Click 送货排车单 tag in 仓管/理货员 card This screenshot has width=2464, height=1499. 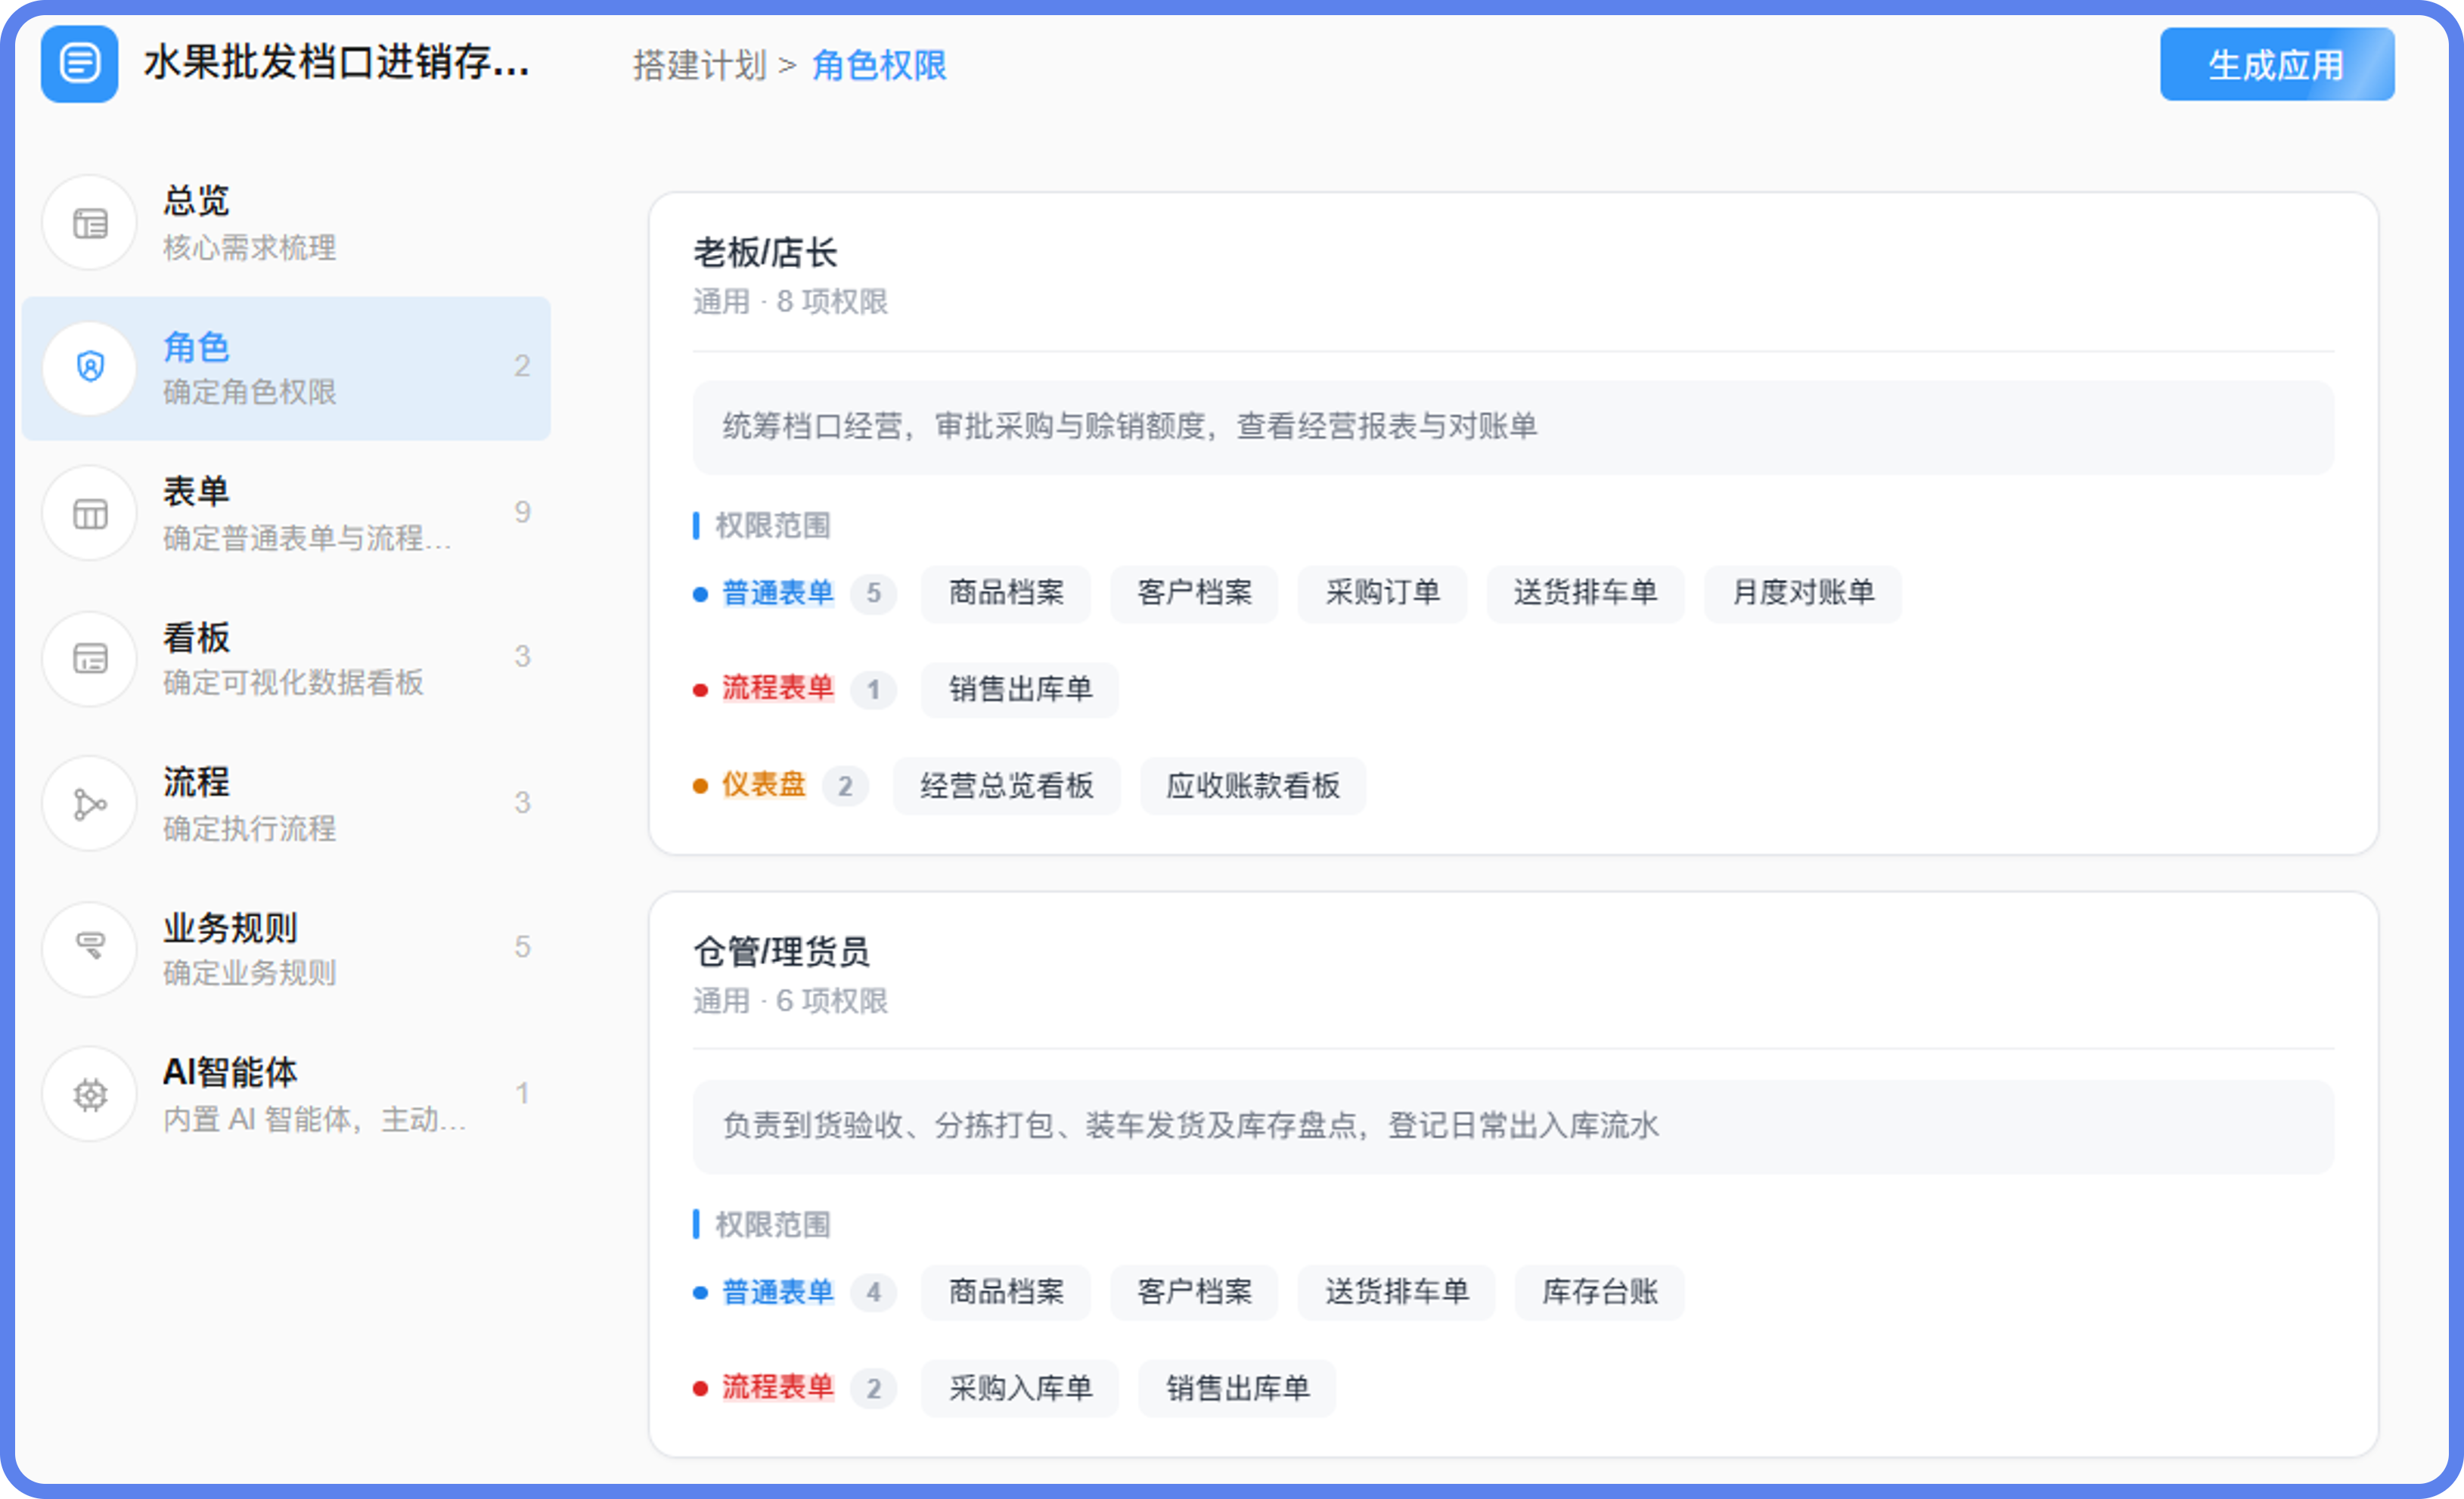[1396, 1292]
